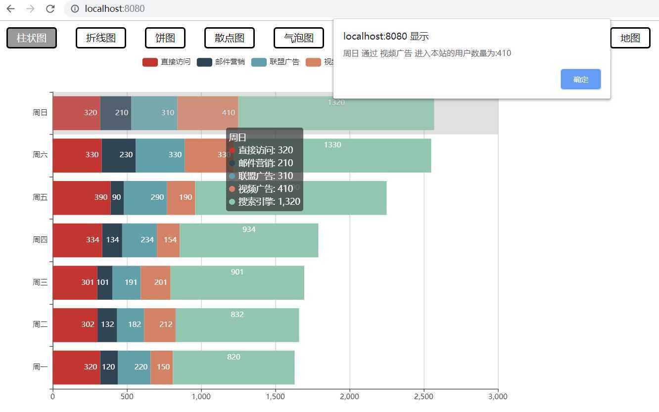Confirm the alert with 确定 button
Image resolution: width=659 pixels, height=412 pixels.
click(581, 79)
